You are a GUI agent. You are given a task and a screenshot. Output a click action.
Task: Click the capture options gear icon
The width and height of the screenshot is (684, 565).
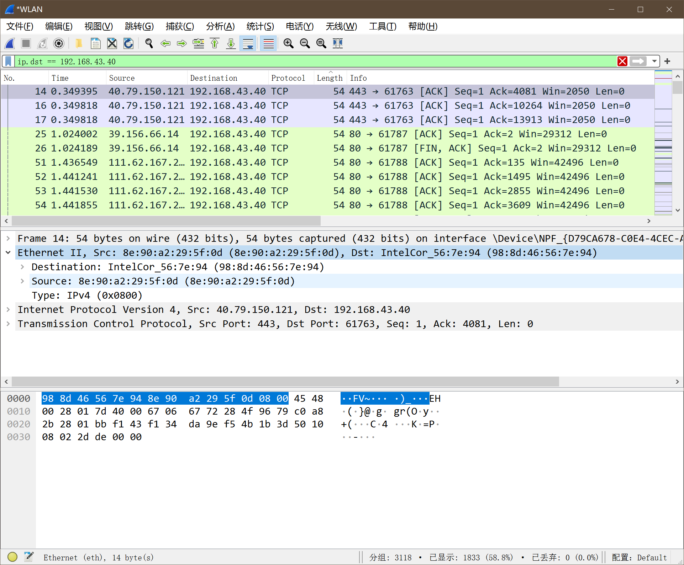tap(59, 43)
